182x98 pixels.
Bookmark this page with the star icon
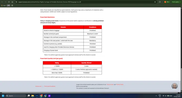pyautogui.click(x=155, y=2)
